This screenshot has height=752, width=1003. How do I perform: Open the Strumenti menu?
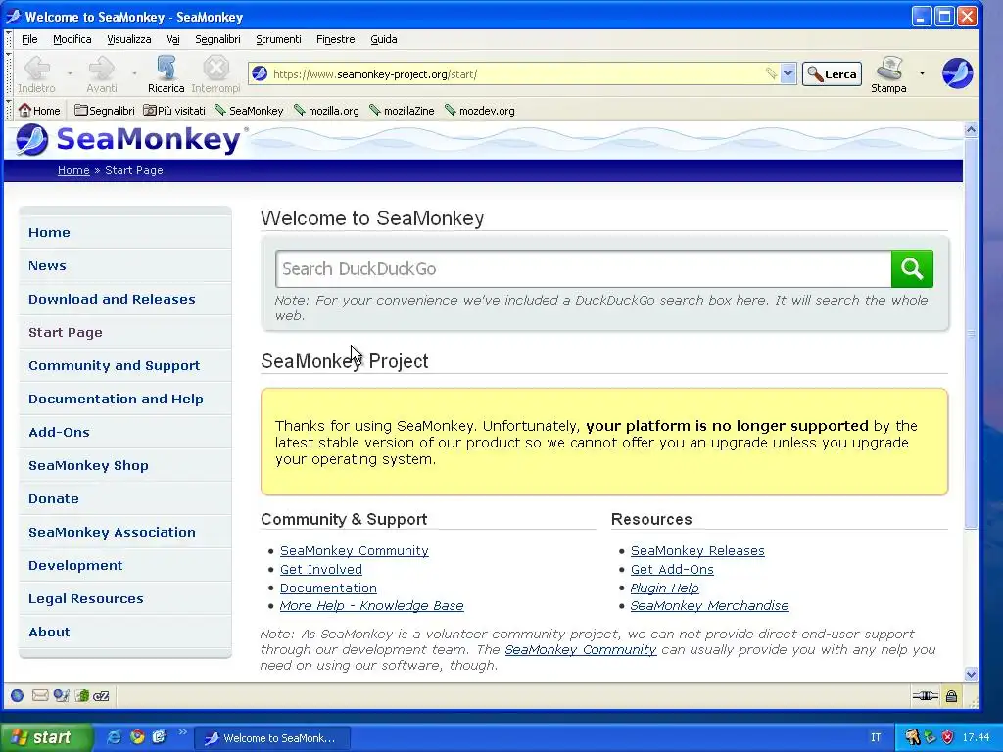coord(278,39)
